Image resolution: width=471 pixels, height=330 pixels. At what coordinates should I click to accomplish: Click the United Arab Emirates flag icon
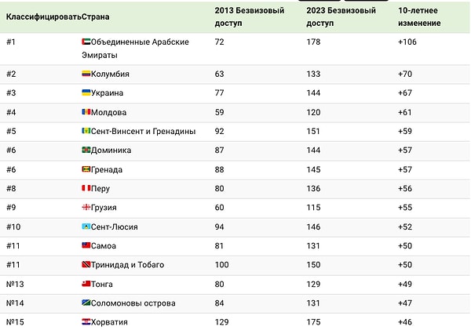click(86, 41)
